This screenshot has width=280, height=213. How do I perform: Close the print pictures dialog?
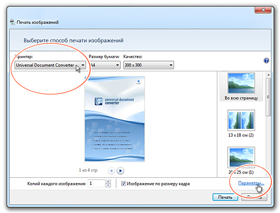263,10
